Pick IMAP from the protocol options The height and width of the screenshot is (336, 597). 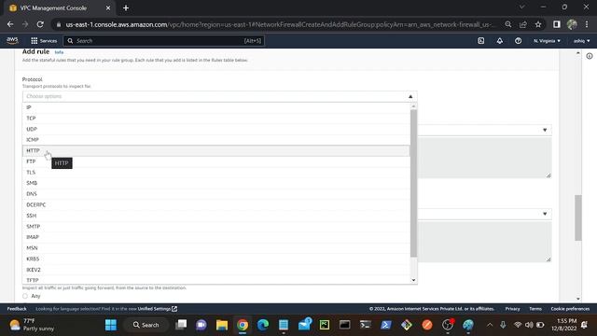coord(216,237)
